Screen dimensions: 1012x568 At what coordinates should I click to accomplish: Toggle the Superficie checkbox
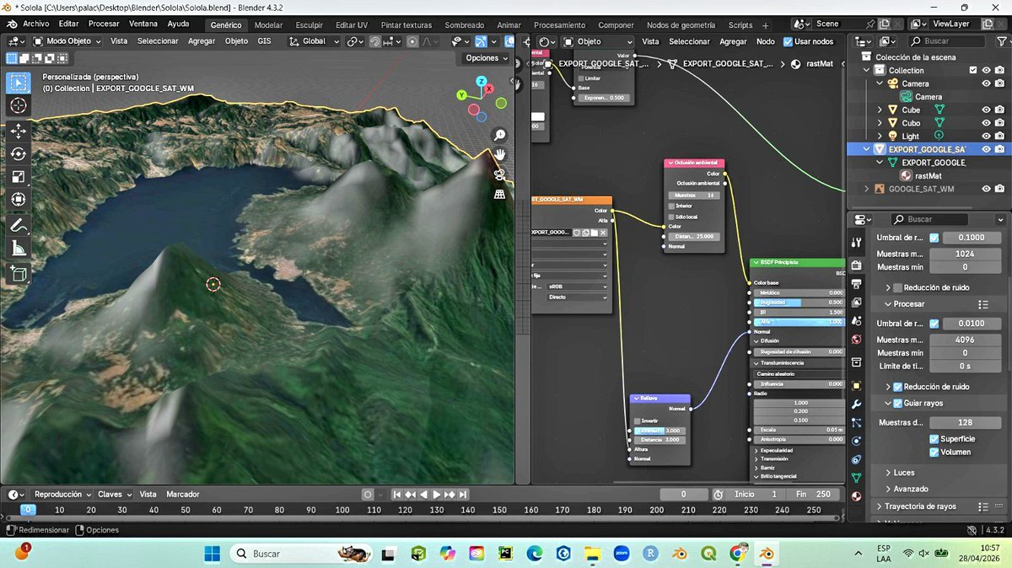(x=934, y=439)
